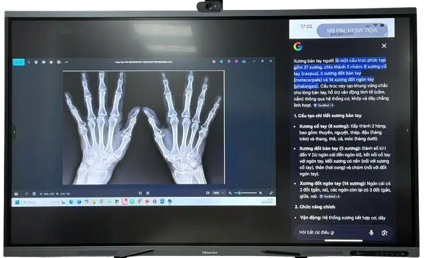Click heading '1. Cấu tạo chi tiết xương bàn tay'

pos(328,116)
